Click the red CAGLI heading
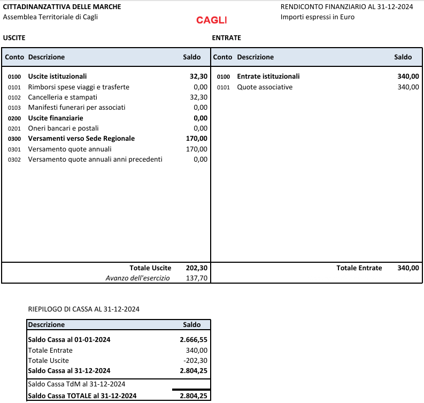Image resolution: width=424 pixels, height=403 pixels. (x=211, y=20)
